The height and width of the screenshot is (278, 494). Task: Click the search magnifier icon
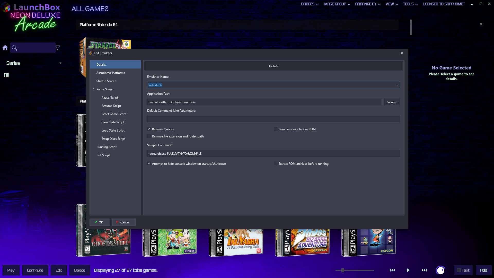(x=14, y=48)
